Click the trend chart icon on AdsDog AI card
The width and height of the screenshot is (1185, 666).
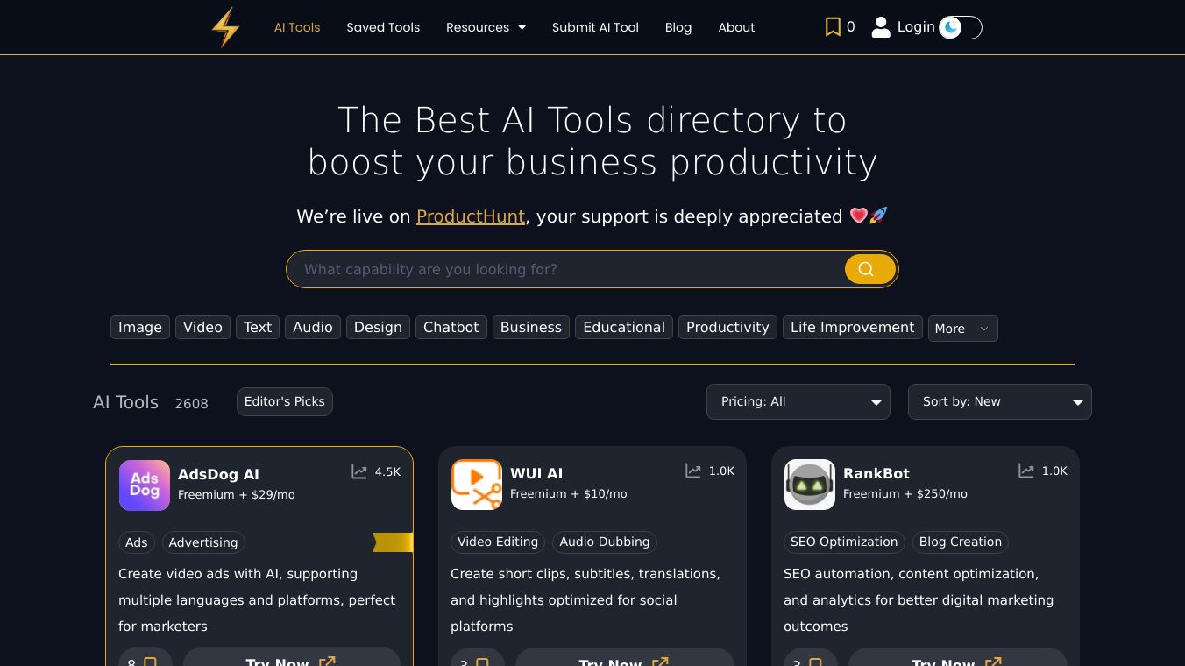tap(359, 471)
